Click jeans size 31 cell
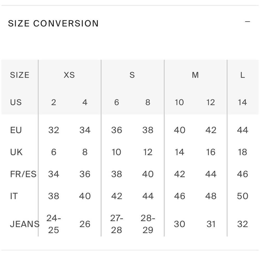 click(211, 224)
